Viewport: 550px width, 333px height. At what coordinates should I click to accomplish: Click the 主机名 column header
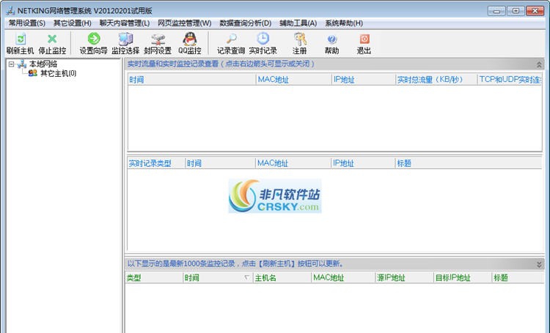coord(282,277)
